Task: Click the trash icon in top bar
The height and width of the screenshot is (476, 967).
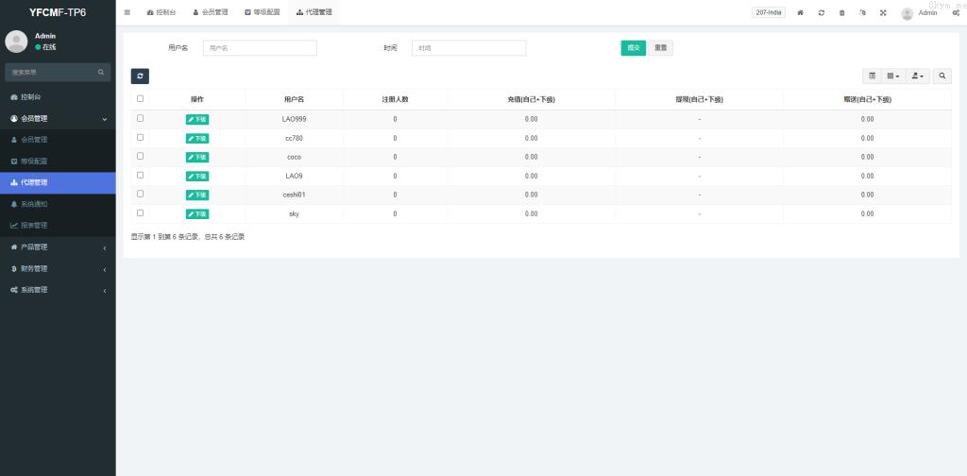Action: coord(841,13)
